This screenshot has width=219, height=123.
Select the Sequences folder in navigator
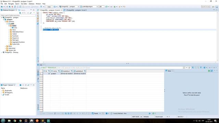[15, 38]
